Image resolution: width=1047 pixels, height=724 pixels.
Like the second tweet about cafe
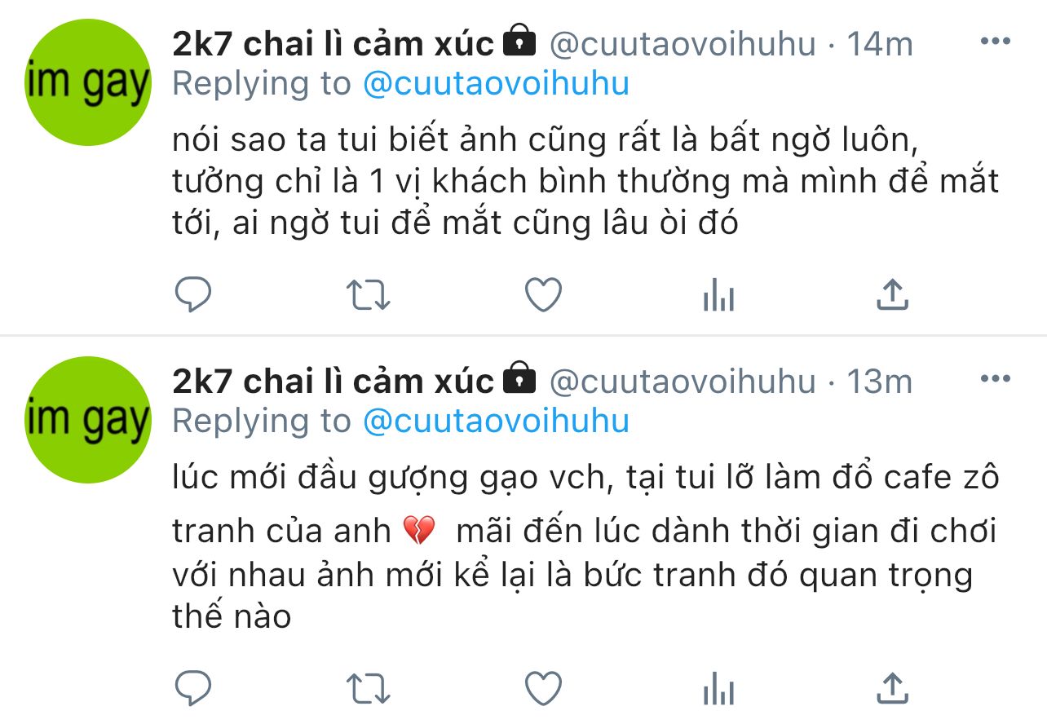pyautogui.click(x=543, y=688)
